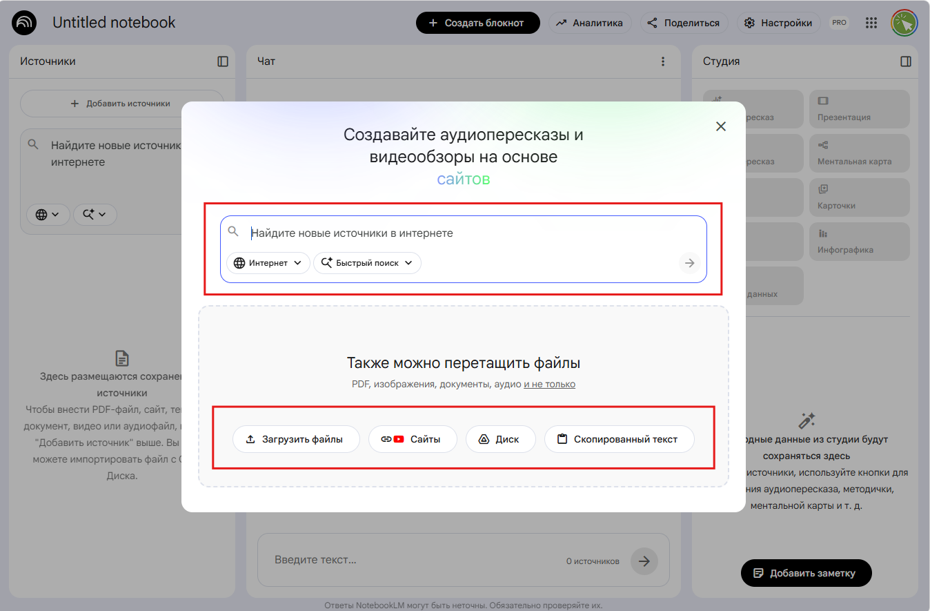Send the chat message with the arrow button
Image resolution: width=930 pixels, height=611 pixels.
(644, 561)
